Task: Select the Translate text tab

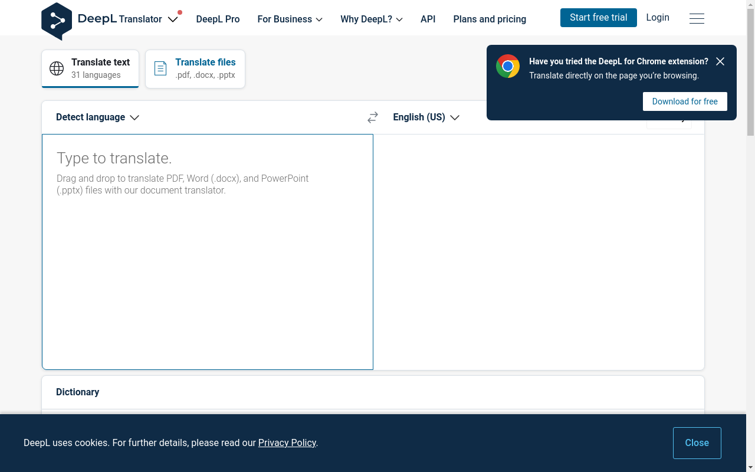Action: pyautogui.click(x=90, y=68)
